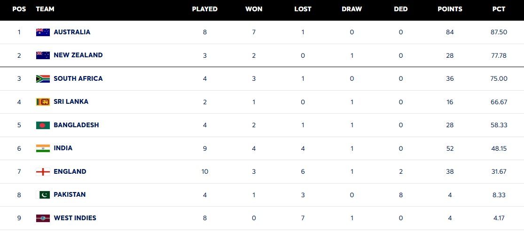Image resolution: width=524 pixels, height=231 pixels.
Task: Click the West Indies flag icon
Action: click(43, 218)
